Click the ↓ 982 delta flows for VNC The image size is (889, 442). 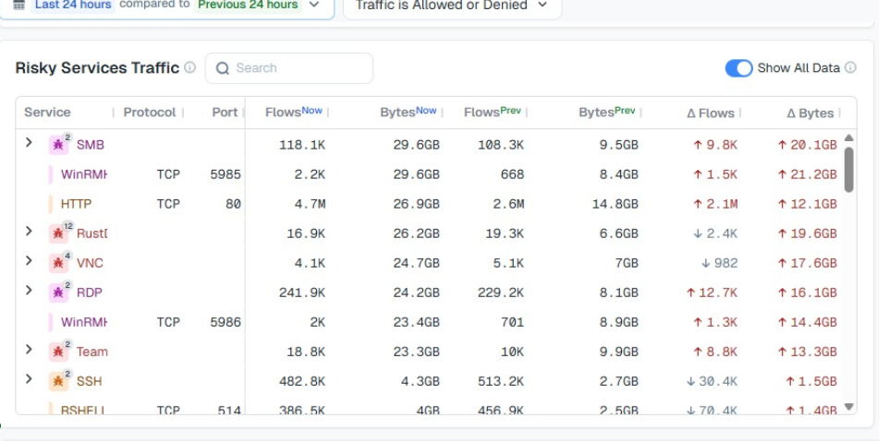720,263
